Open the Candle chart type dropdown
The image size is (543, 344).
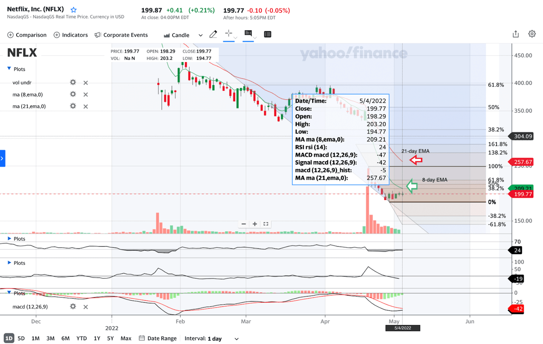click(x=200, y=35)
